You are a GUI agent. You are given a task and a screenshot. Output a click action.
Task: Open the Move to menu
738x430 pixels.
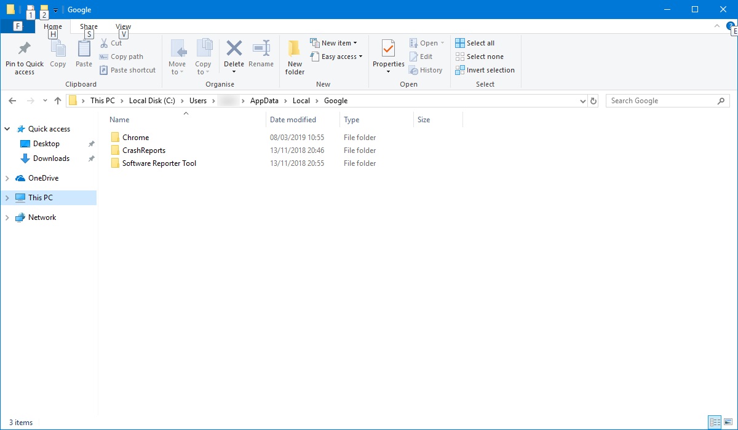177,58
